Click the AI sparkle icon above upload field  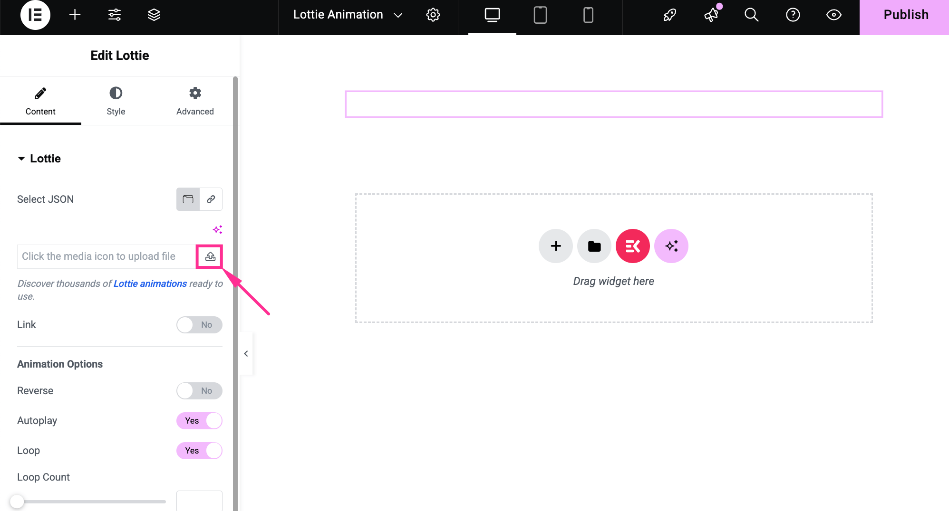pyautogui.click(x=218, y=229)
